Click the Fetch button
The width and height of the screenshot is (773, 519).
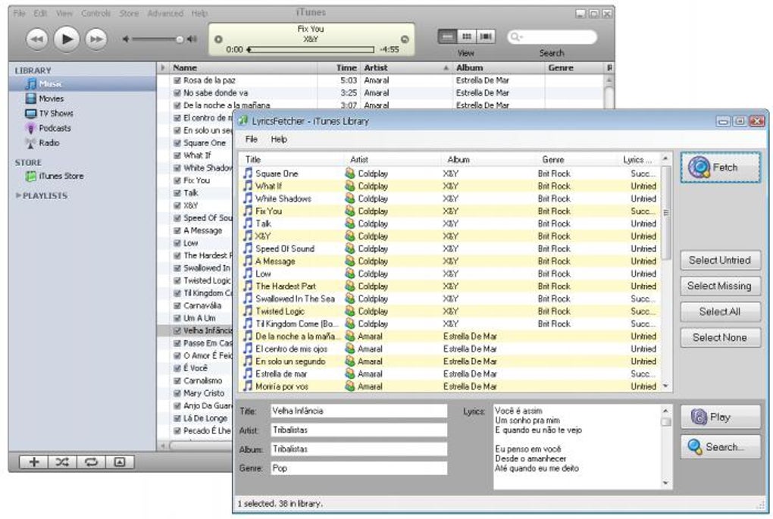720,167
